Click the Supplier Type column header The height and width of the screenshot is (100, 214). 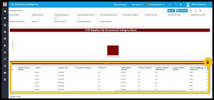66,69
